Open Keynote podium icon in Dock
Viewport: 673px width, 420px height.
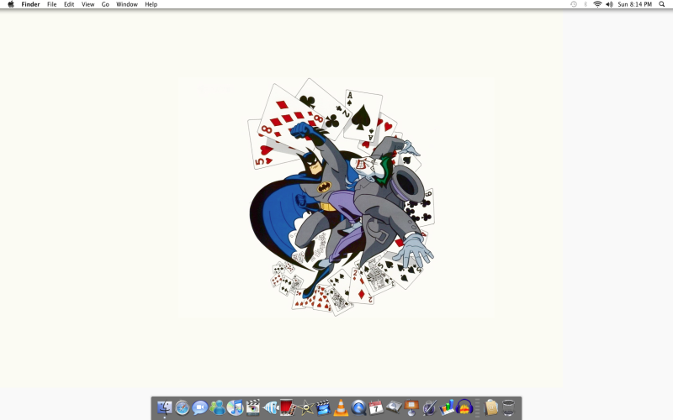[411, 407]
